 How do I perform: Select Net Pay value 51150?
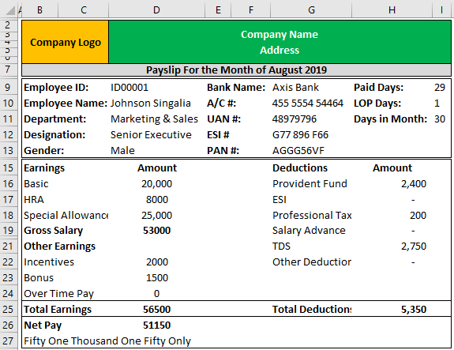(x=156, y=325)
